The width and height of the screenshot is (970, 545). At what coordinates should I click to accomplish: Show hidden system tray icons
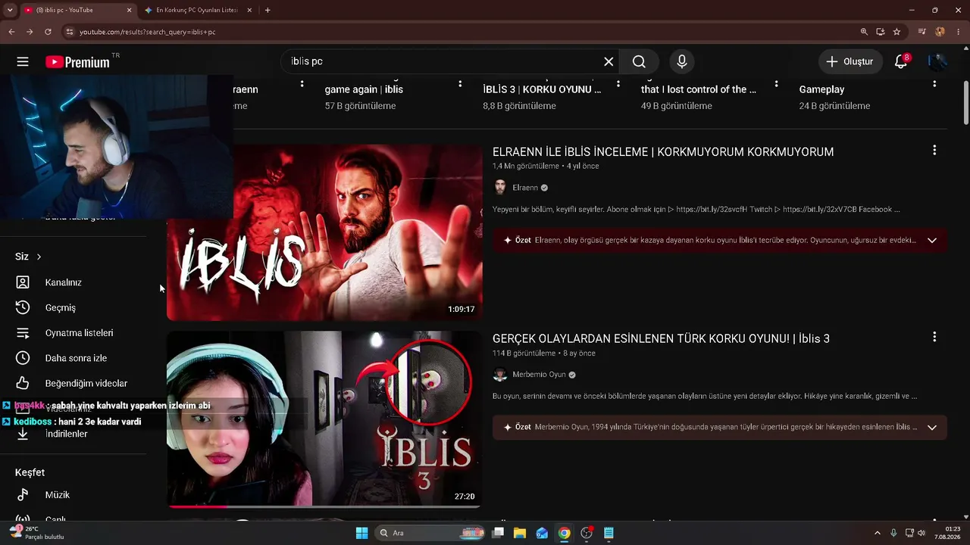pos(878,533)
